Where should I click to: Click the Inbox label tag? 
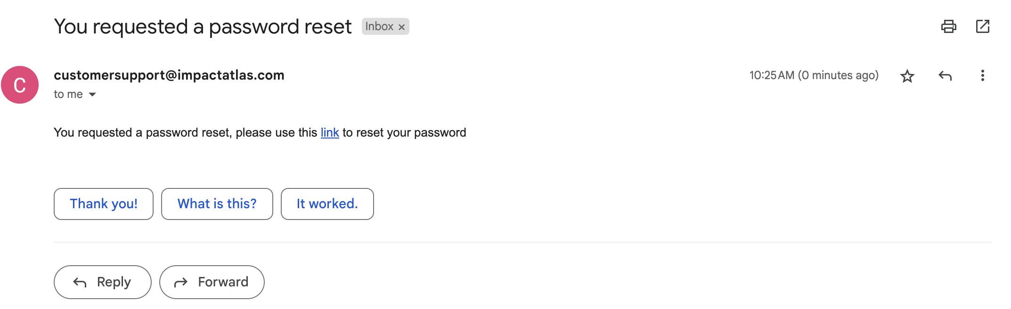tap(379, 26)
